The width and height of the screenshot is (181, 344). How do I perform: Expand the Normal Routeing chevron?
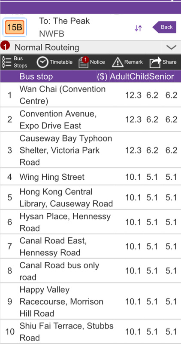[171, 47]
